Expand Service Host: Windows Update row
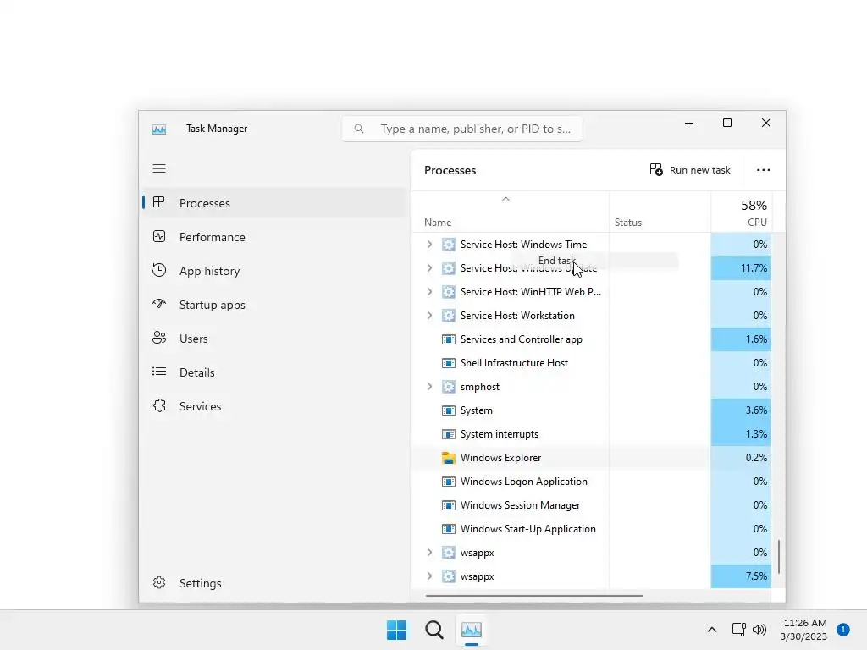867x650 pixels. click(x=429, y=268)
